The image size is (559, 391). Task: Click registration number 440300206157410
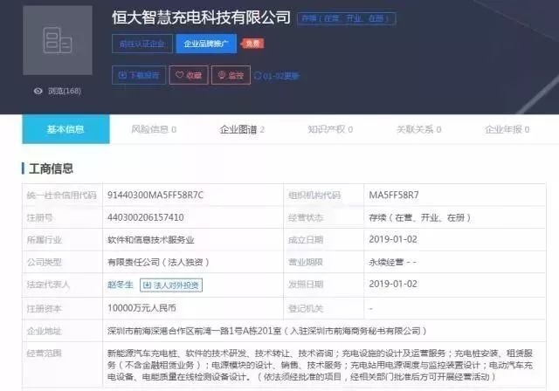pos(146,217)
